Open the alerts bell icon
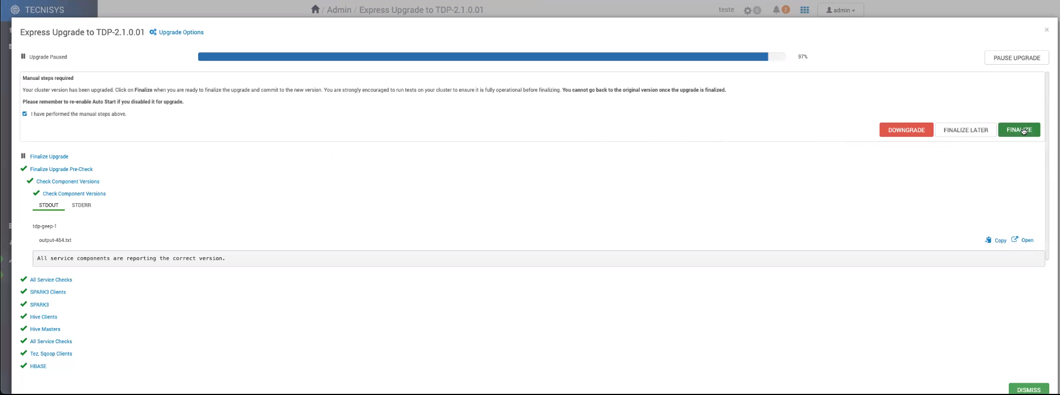 tap(776, 10)
